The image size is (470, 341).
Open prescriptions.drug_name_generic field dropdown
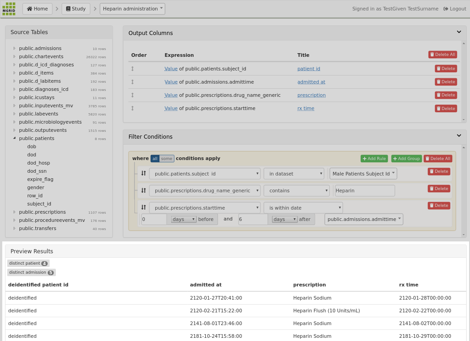coord(205,191)
